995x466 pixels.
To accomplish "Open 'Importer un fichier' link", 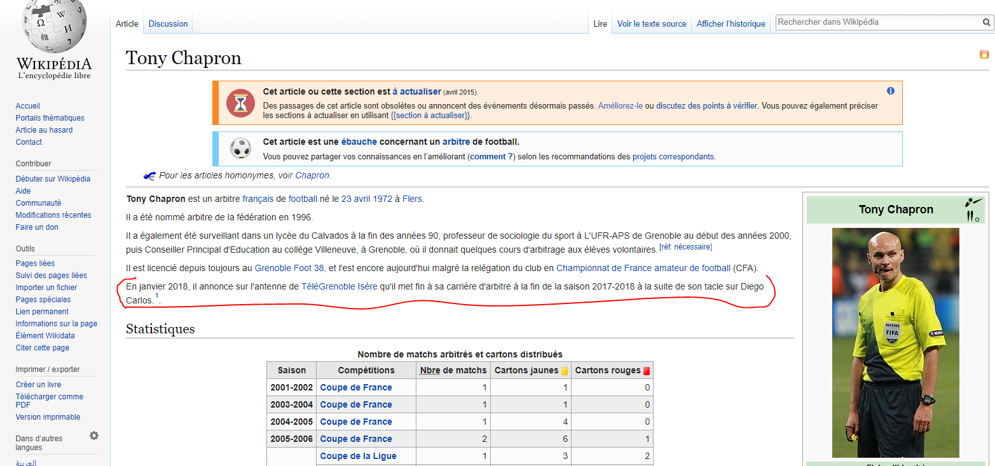I will coord(46,288).
